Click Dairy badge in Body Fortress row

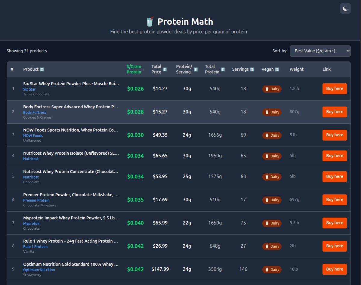(272, 112)
